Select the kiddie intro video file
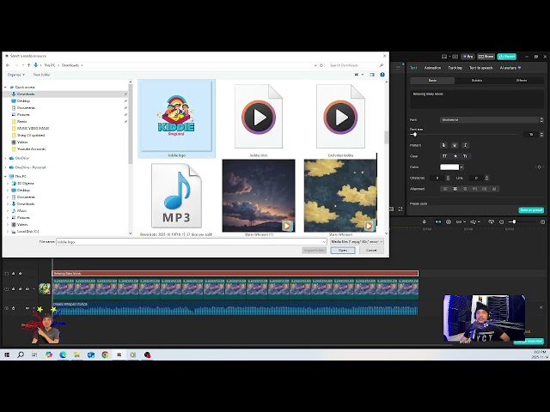Image resolution: width=550 pixels, height=412 pixels. [x=259, y=119]
